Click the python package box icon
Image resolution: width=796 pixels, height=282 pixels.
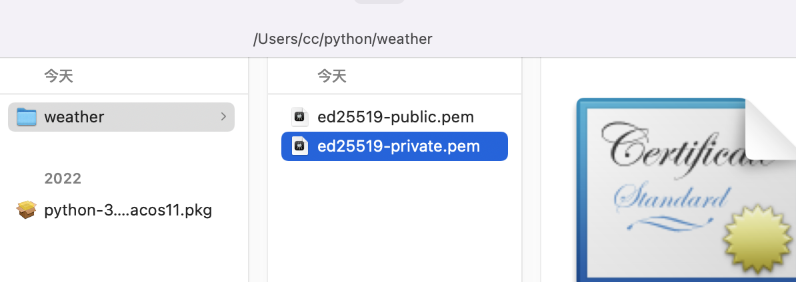click(x=26, y=211)
